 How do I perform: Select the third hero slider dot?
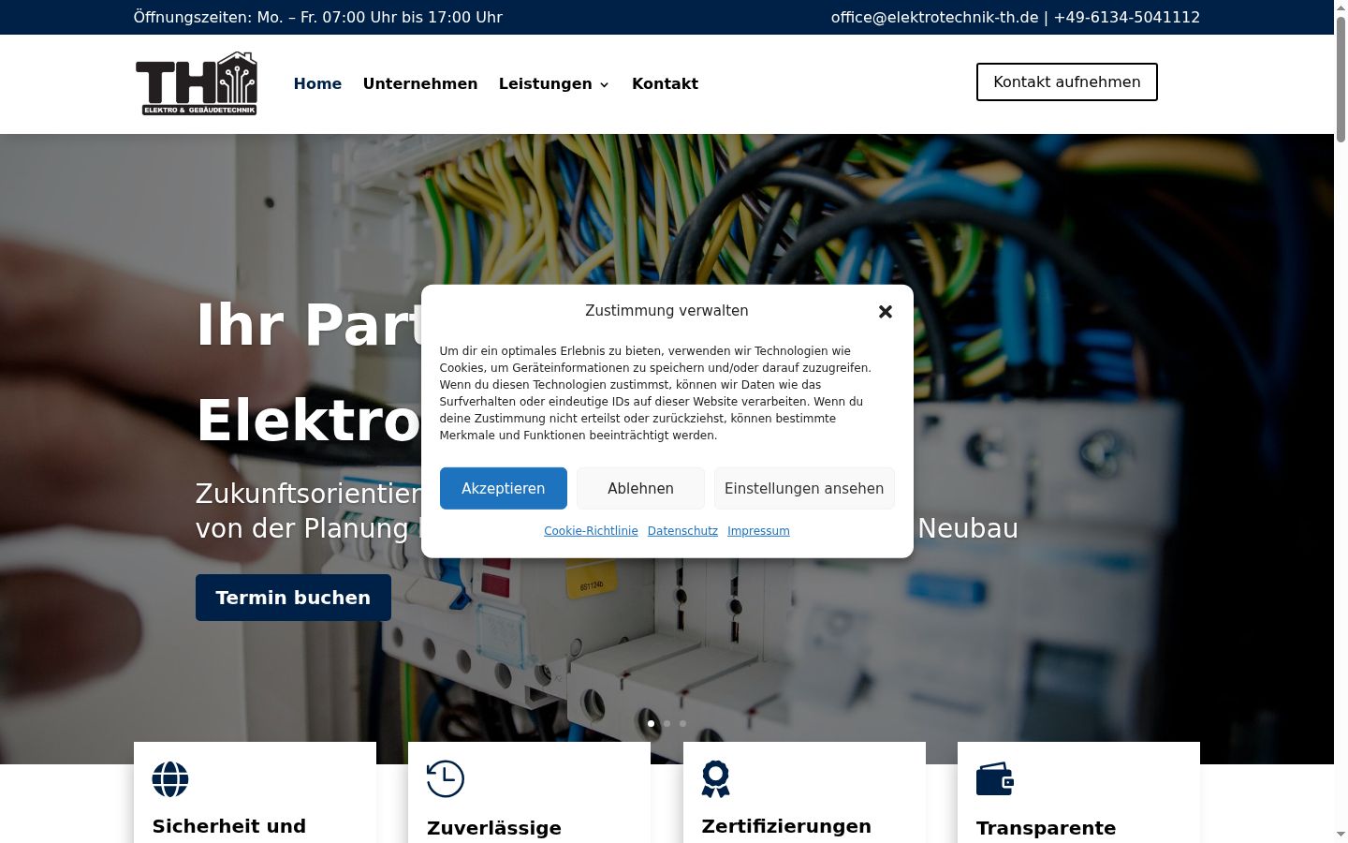pos(683,723)
